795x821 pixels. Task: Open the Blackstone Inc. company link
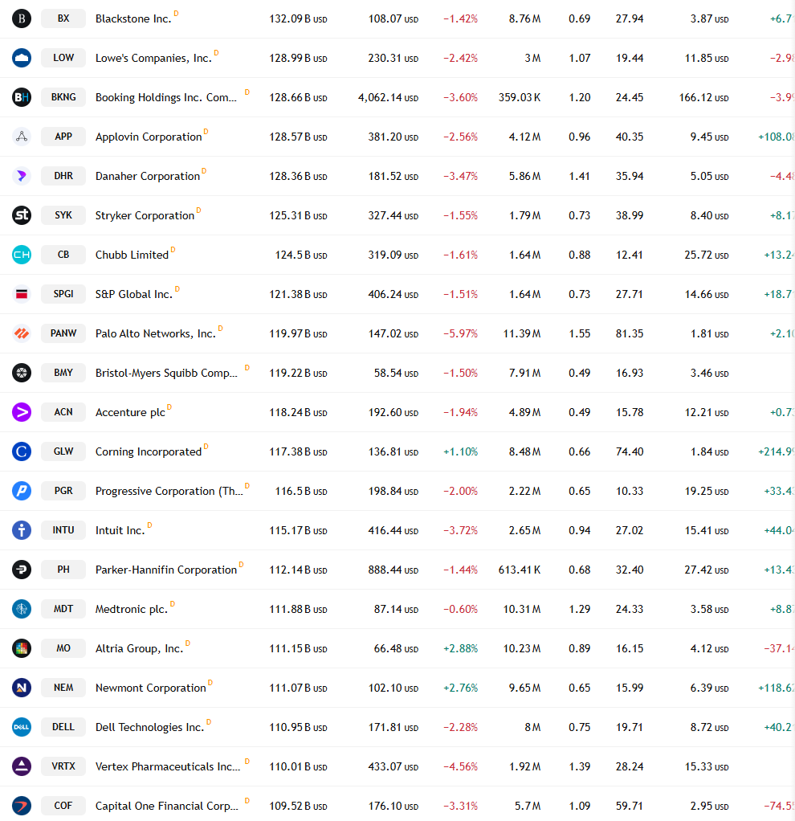133,18
